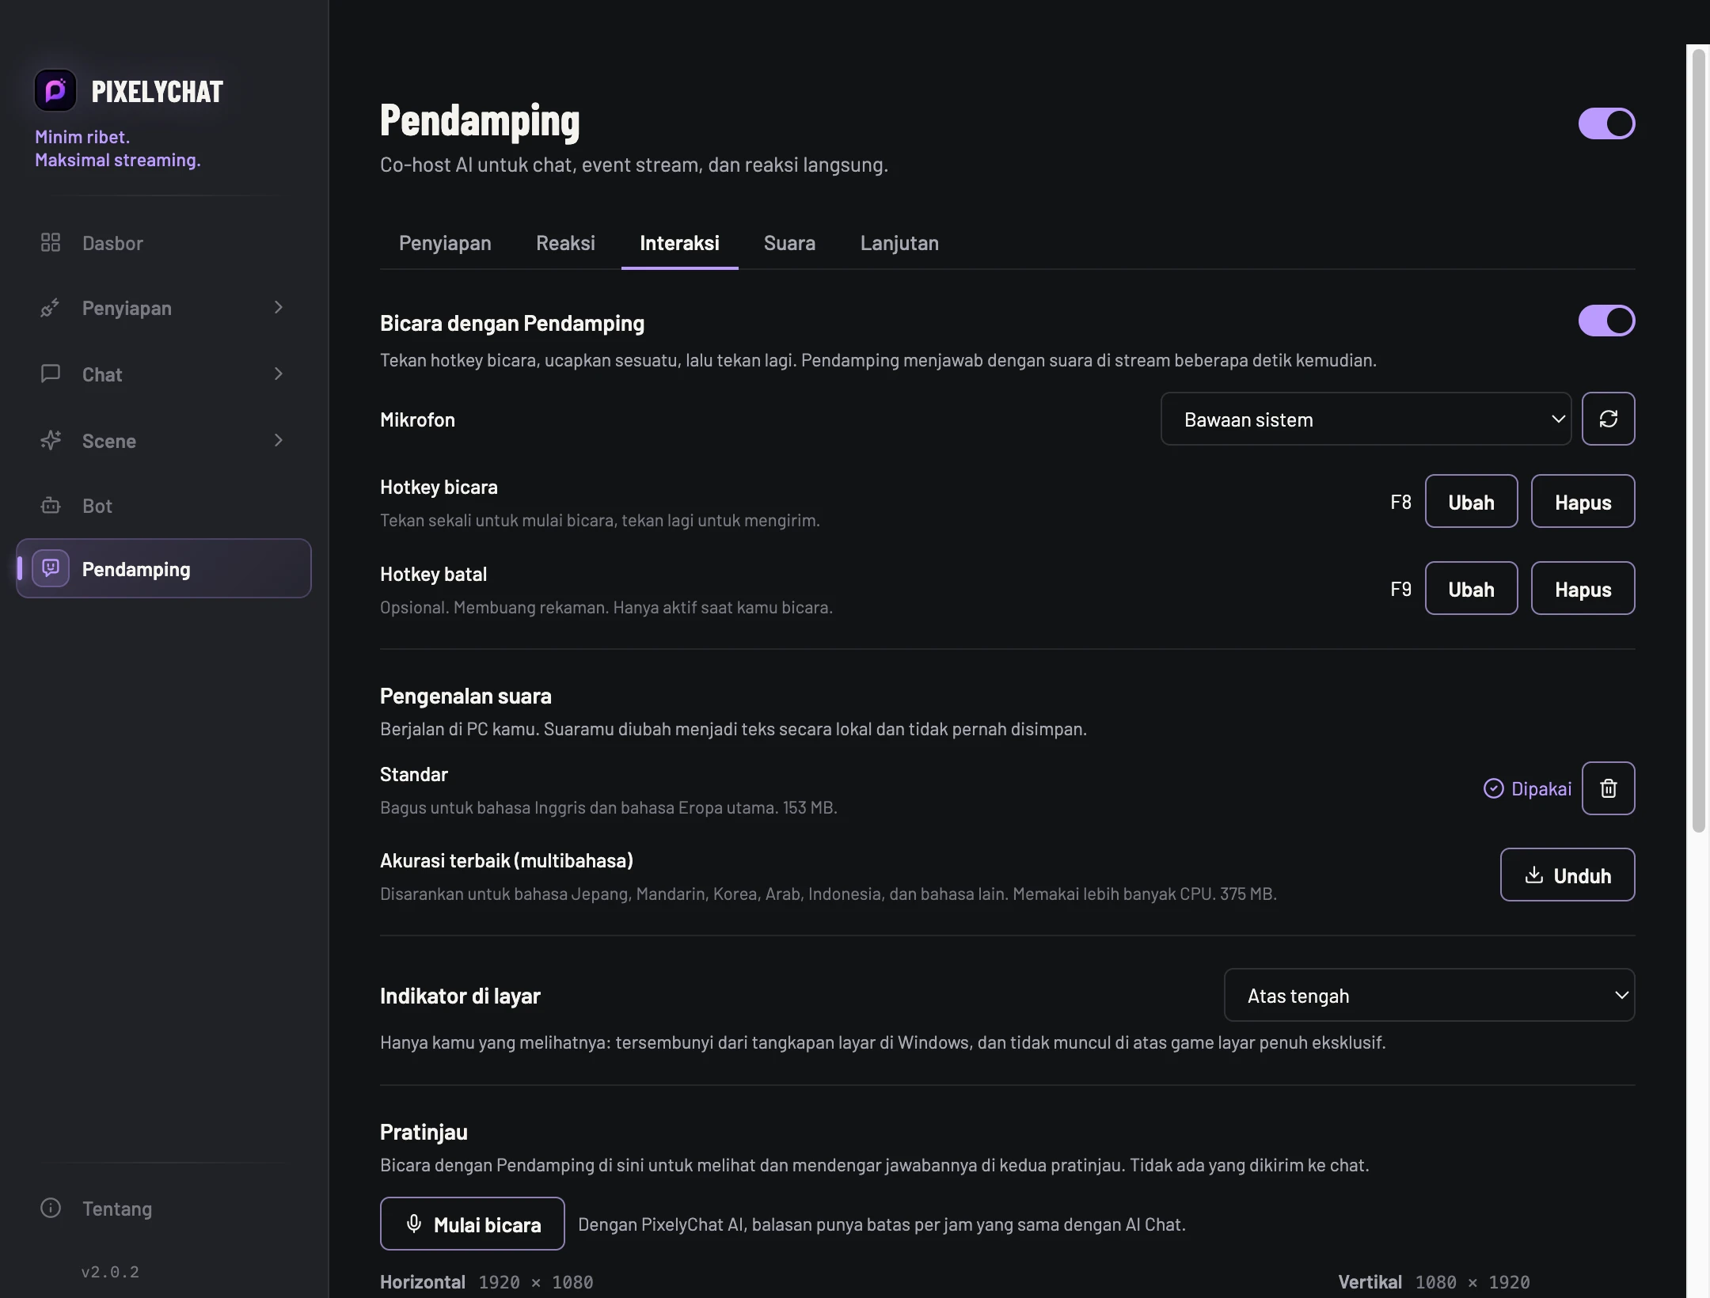Open Dasbor from the sidebar

pyautogui.click(x=163, y=243)
